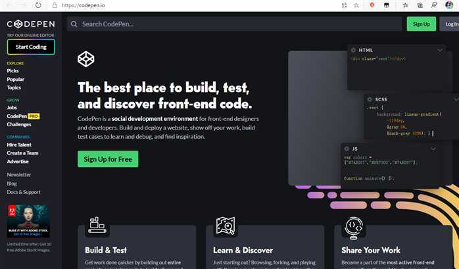Image resolution: width=459 pixels, height=269 pixels.
Task: Open Popular pens in the sidebar
Action: tap(16, 80)
